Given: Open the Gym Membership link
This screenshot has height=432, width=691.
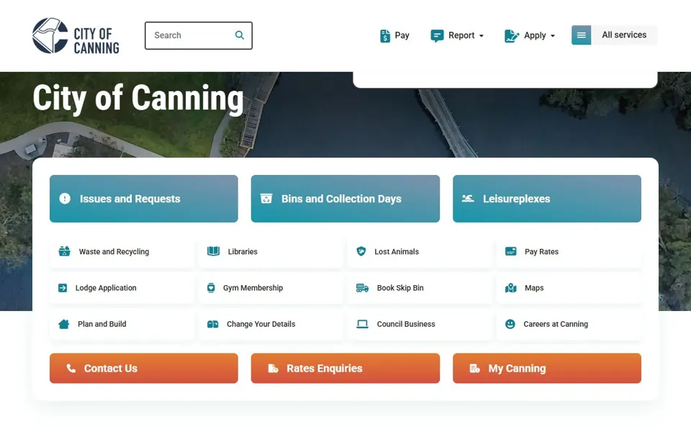Looking at the screenshot, I should coord(253,288).
